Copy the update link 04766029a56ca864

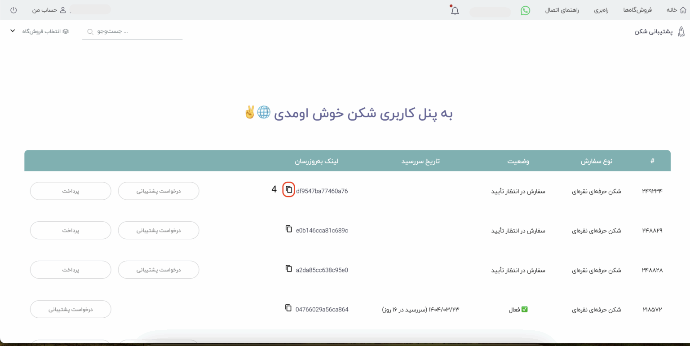[x=288, y=308]
